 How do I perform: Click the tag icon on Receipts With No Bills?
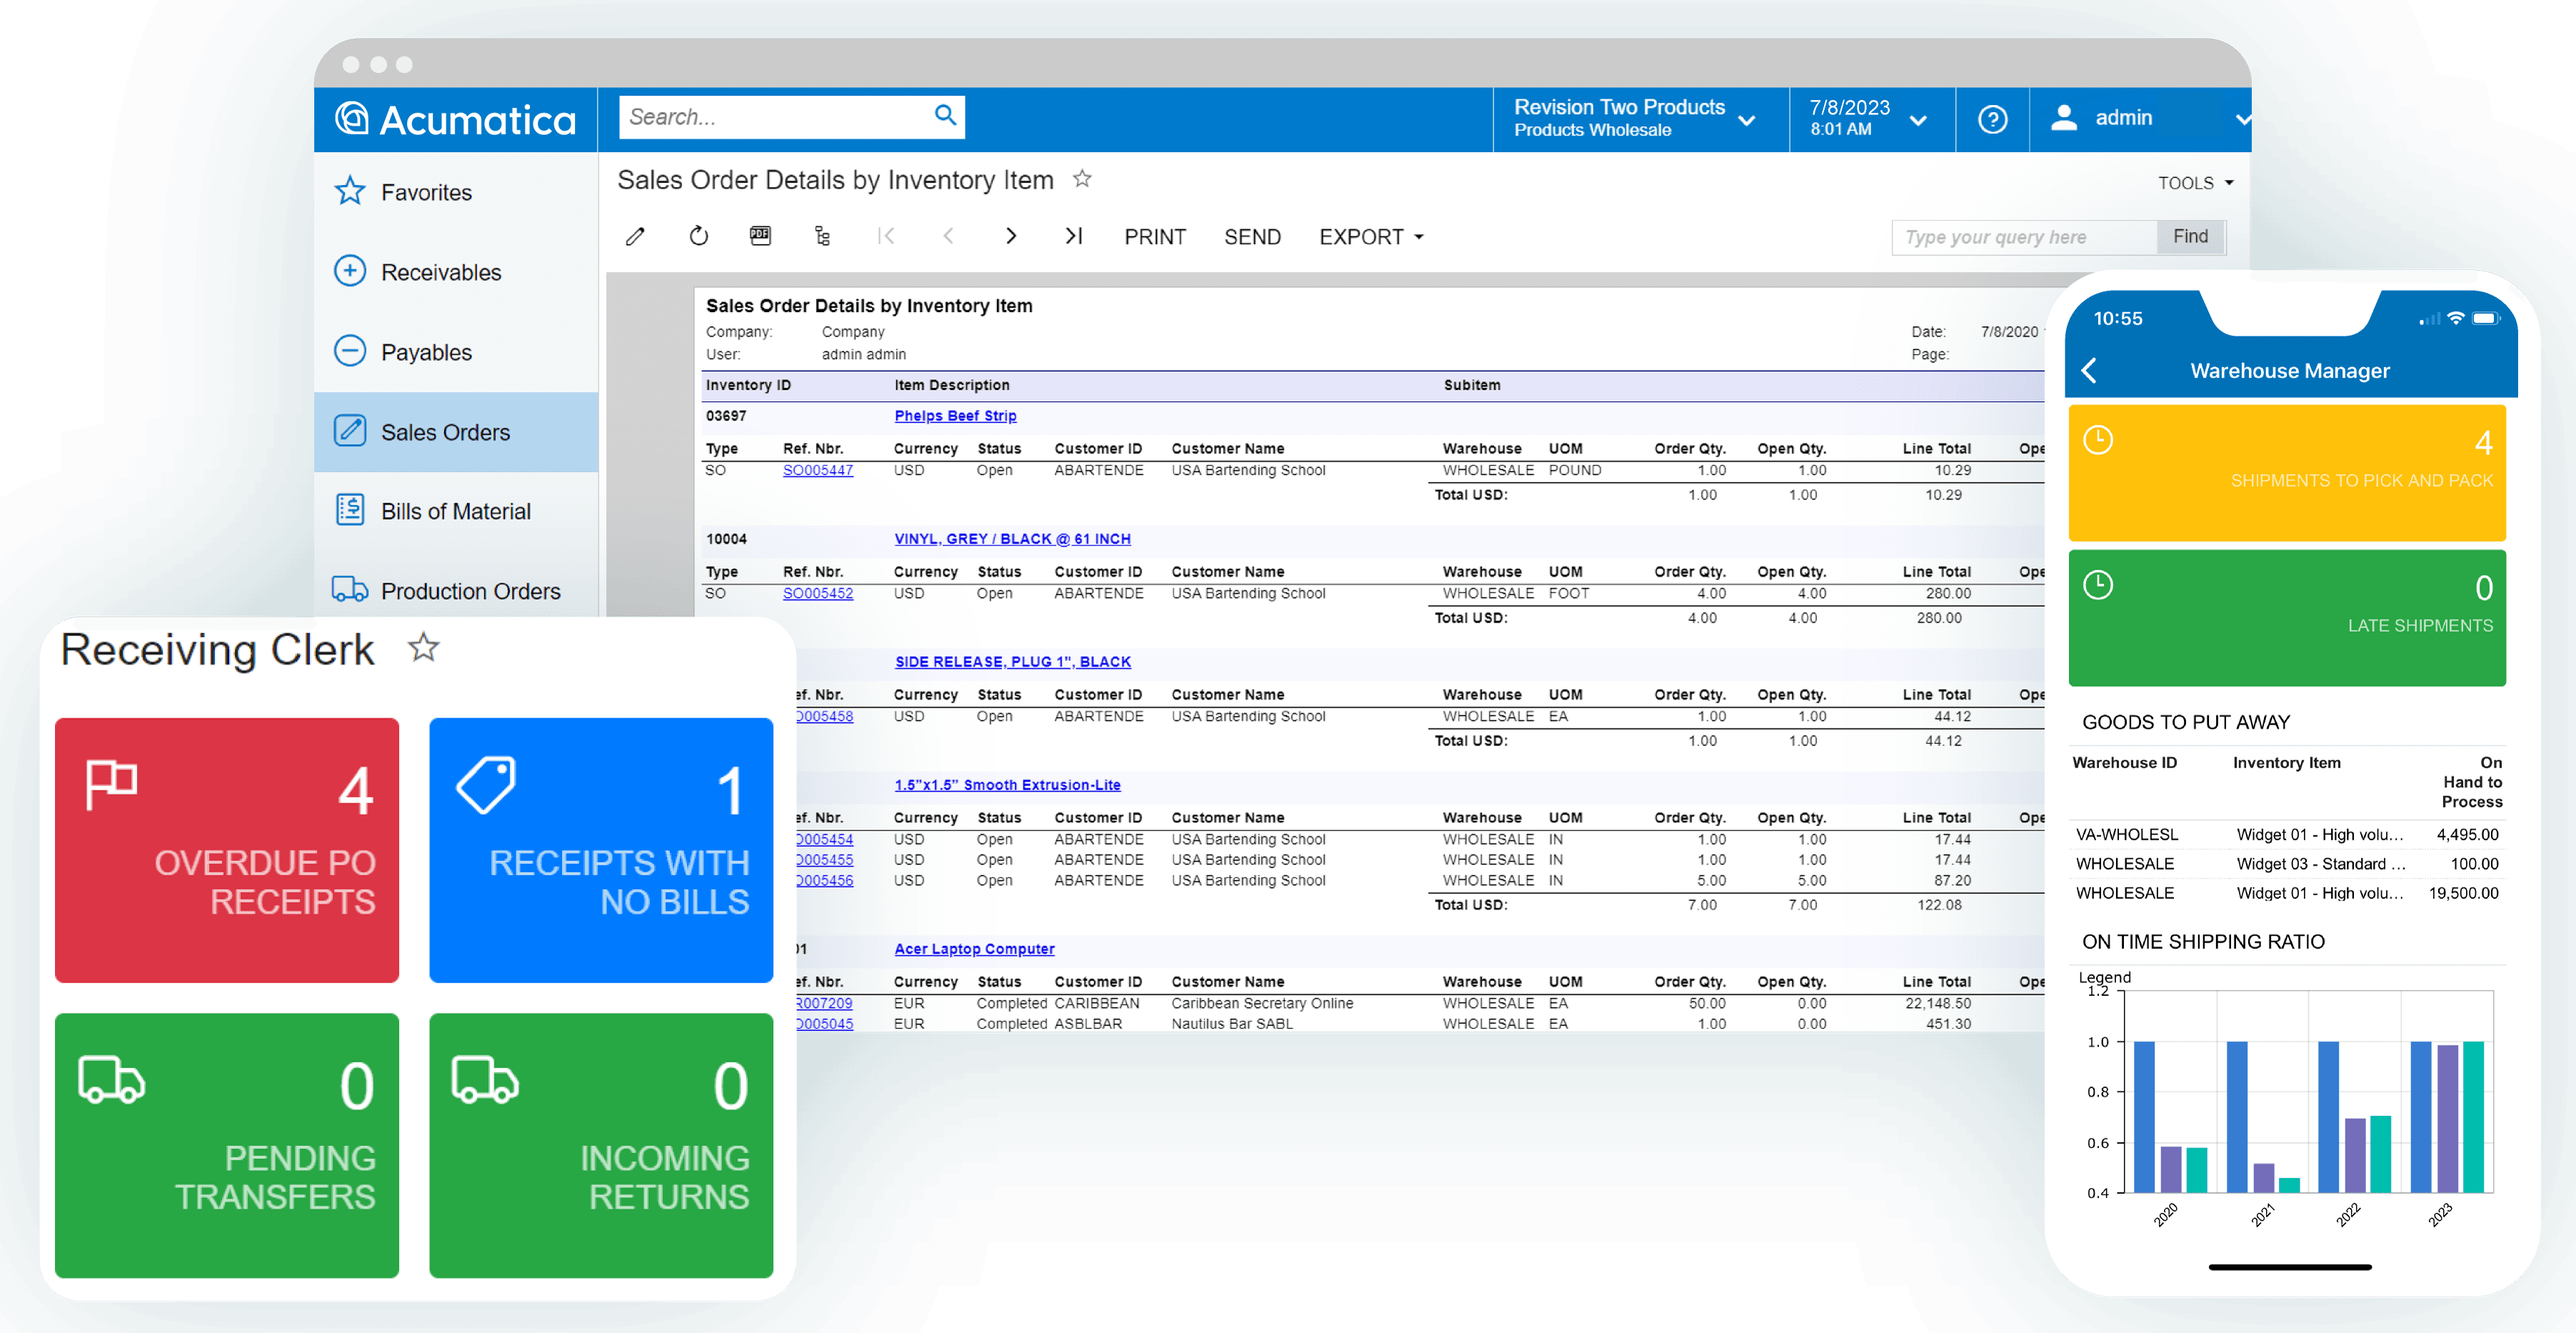[x=486, y=785]
